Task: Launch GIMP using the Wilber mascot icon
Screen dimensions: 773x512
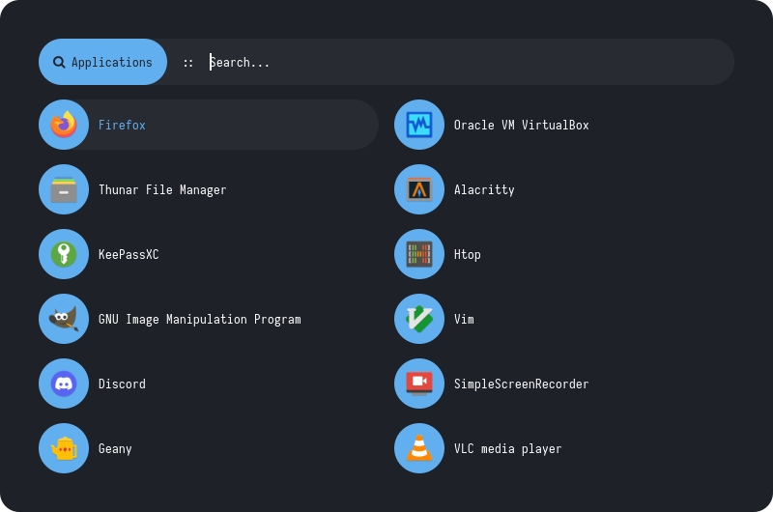Action: 64,319
